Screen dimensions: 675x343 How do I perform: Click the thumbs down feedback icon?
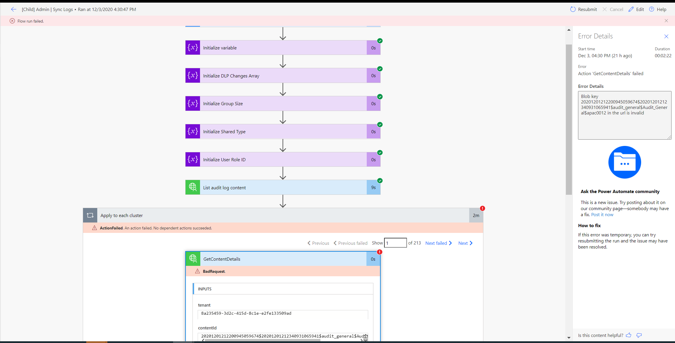(639, 335)
